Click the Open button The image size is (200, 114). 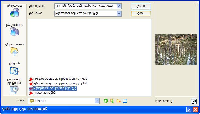pos(141,13)
